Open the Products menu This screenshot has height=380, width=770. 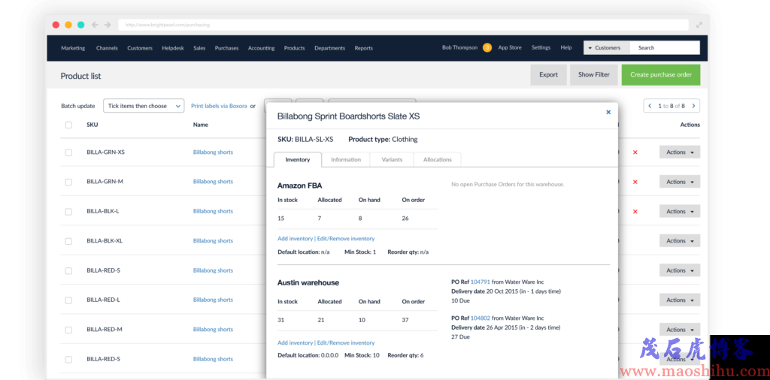pos(294,48)
